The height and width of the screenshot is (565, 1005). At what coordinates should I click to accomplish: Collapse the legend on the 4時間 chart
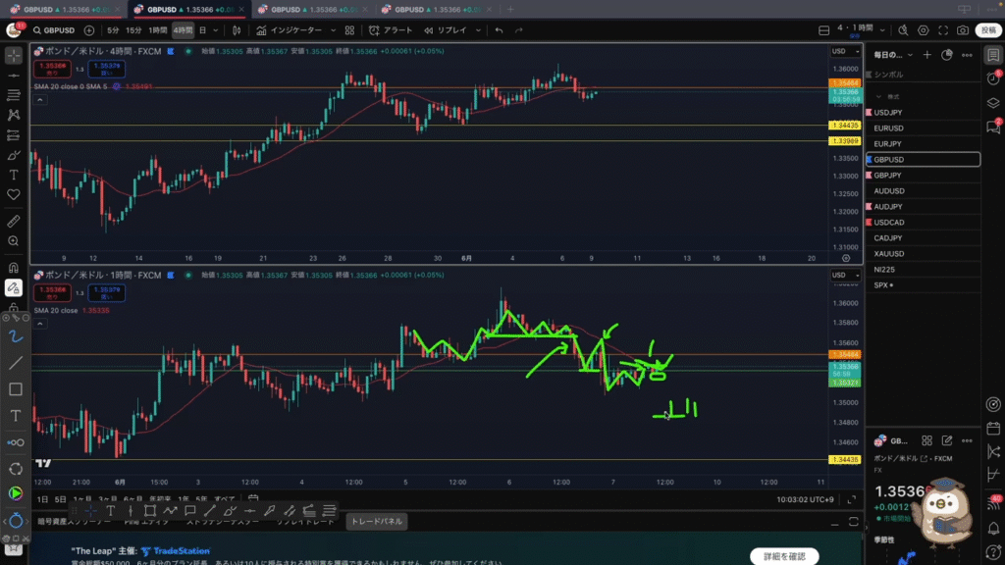pyautogui.click(x=39, y=99)
